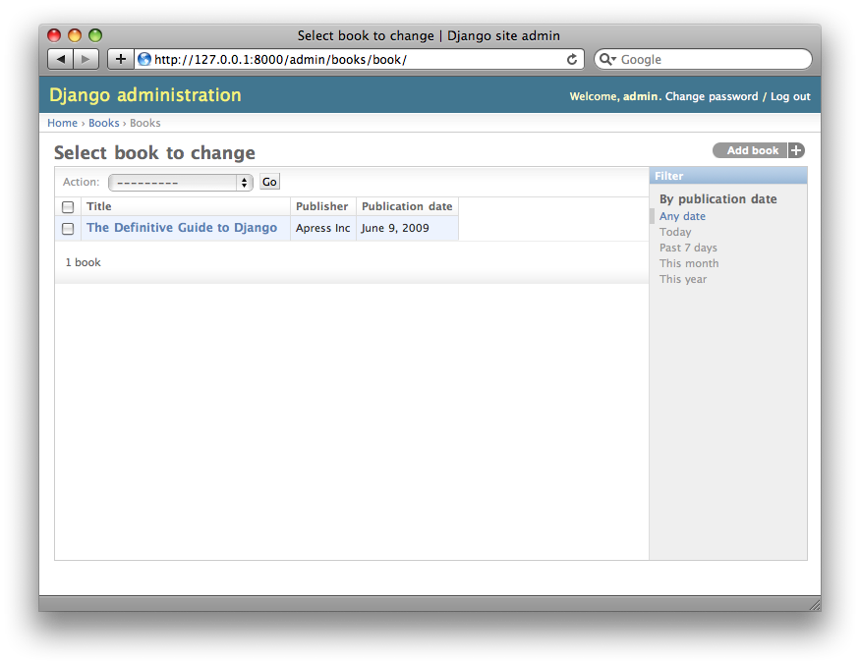
Task: Click the Google search magnifier icon
Action: (x=605, y=59)
